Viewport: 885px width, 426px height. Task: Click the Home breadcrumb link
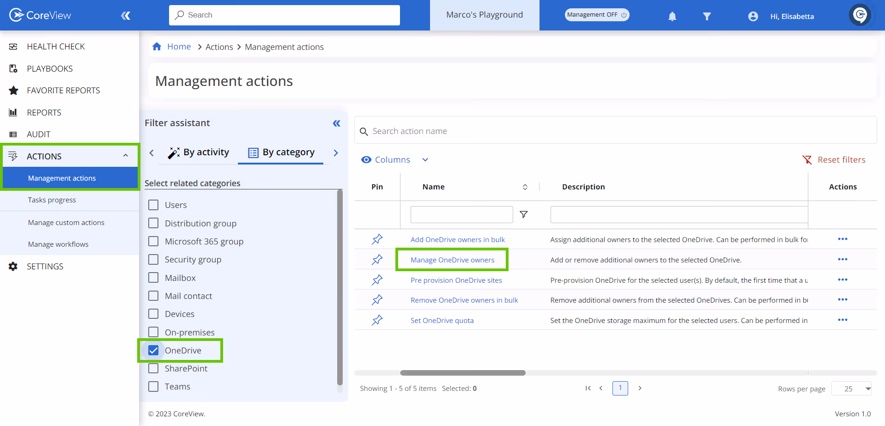tap(179, 47)
